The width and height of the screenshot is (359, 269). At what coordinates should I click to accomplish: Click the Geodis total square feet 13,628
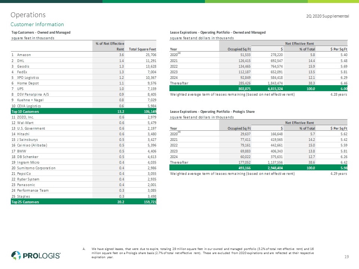coord(151,67)
